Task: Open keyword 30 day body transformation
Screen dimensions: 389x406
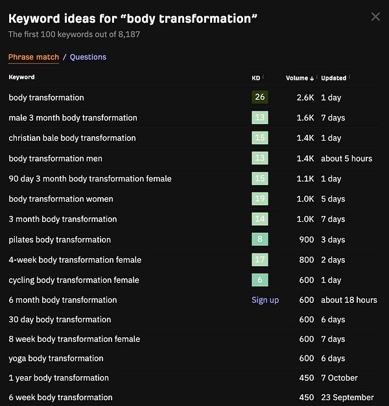Action: (x=60, y=320)
